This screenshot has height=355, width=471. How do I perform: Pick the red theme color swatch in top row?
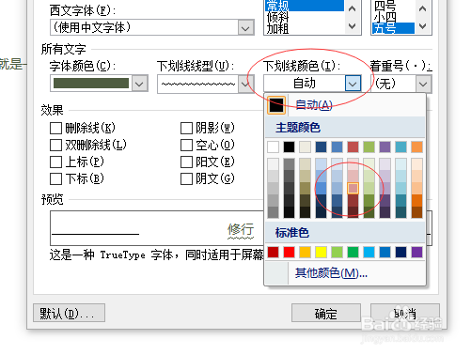(353, 147)
